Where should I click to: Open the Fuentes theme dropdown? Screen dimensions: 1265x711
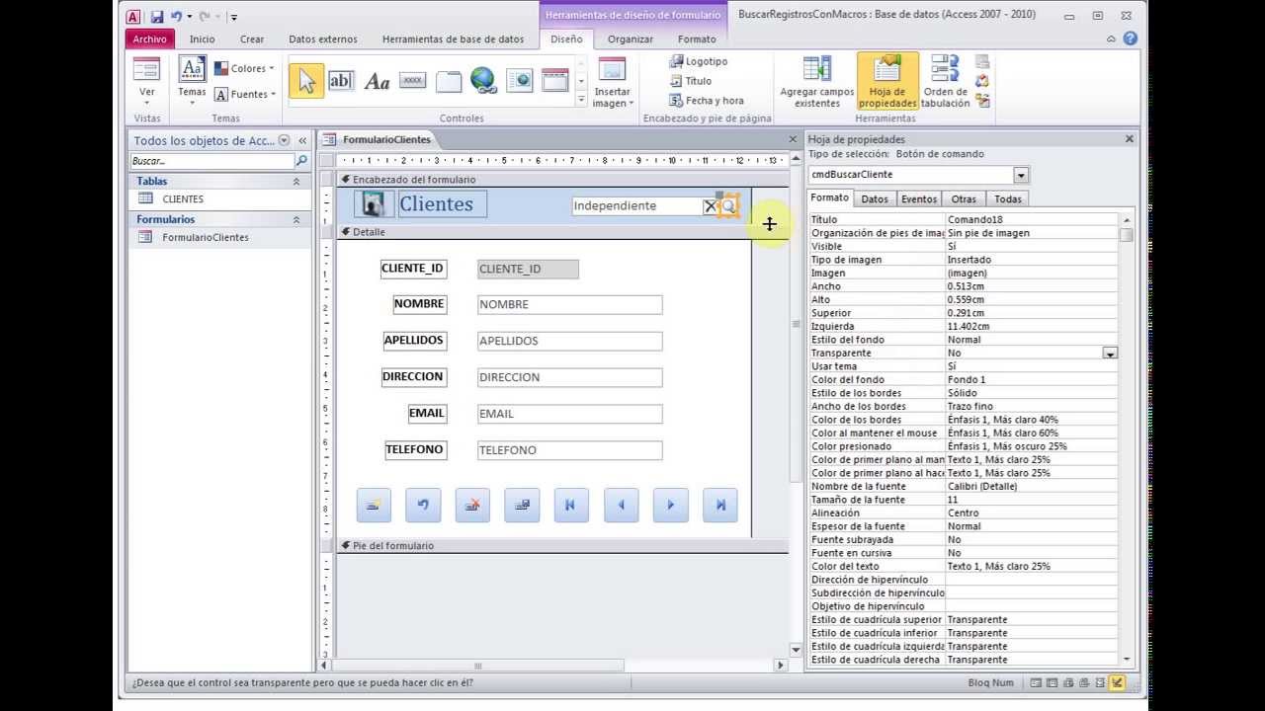[244, 94]
